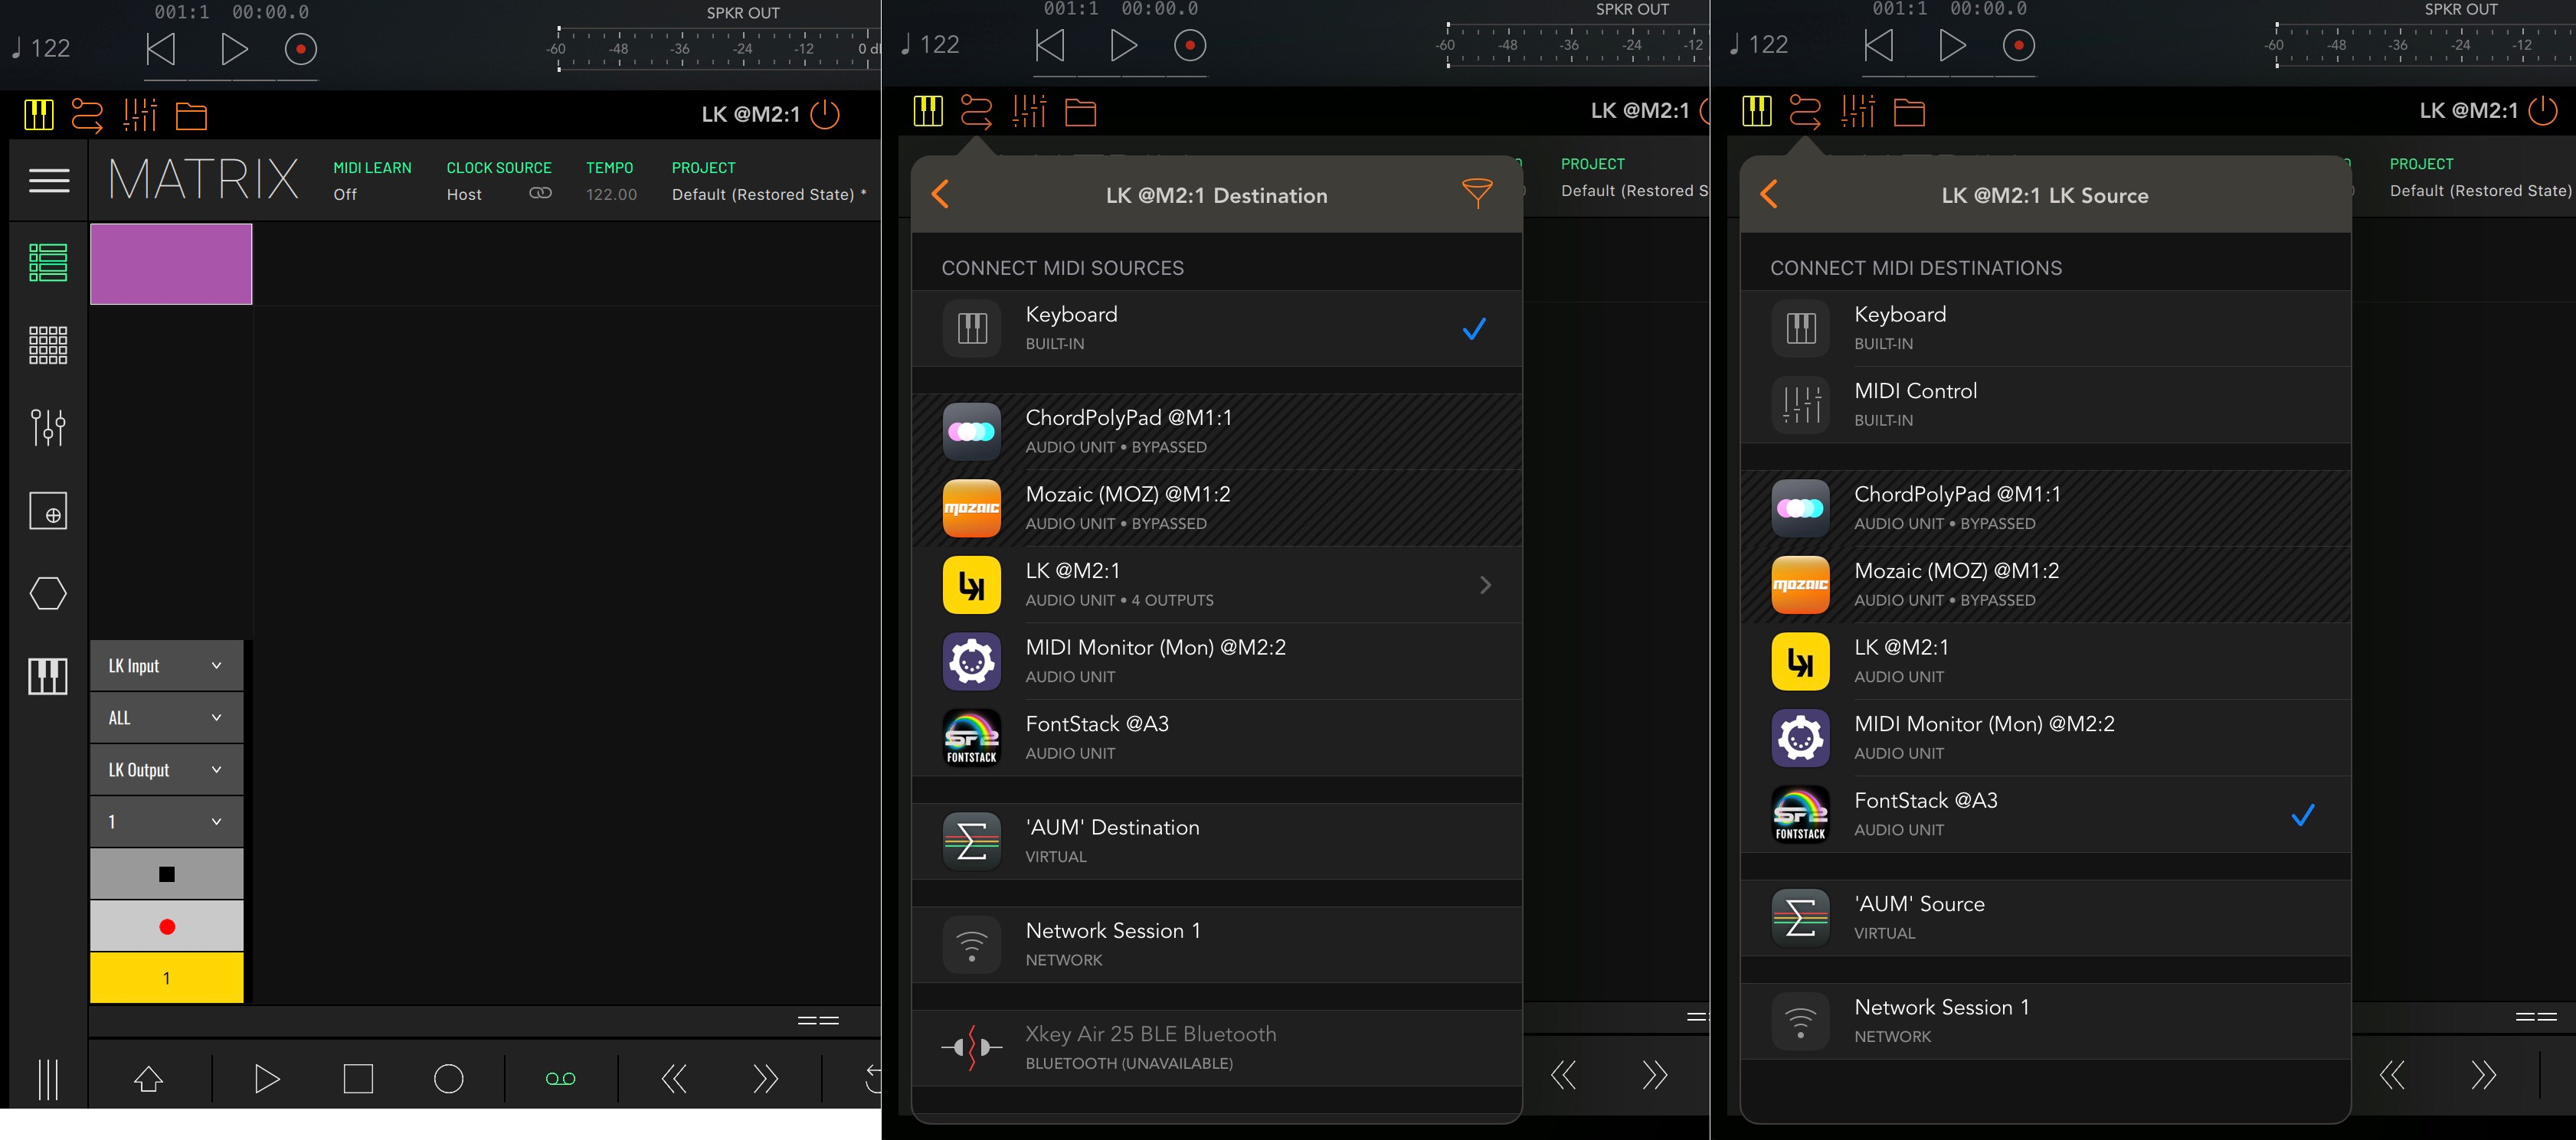Step back with « in Matrix bottom bar
2576x1140 pixels.
[x=674, y=1079]
